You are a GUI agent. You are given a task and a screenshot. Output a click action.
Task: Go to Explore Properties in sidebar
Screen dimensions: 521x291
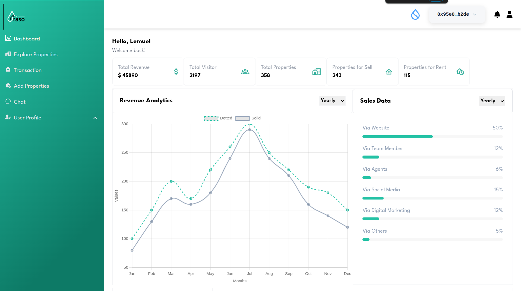[x=36, y=54]
